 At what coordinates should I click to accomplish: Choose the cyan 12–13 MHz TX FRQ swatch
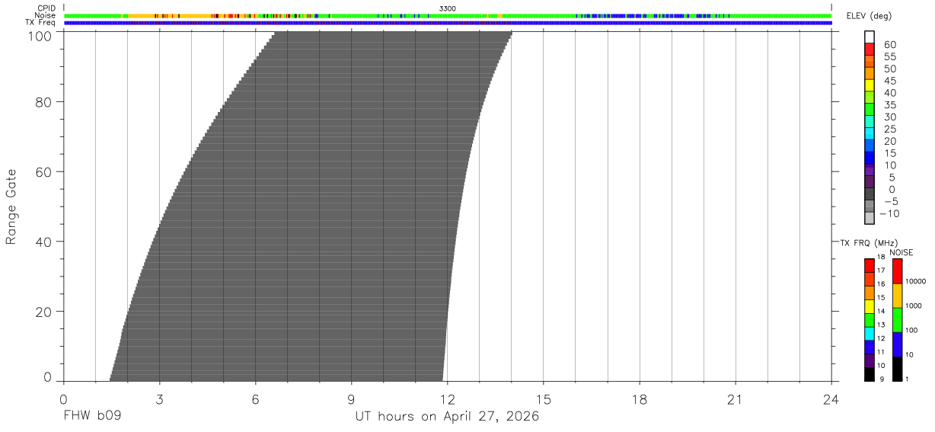coord(869,334)
